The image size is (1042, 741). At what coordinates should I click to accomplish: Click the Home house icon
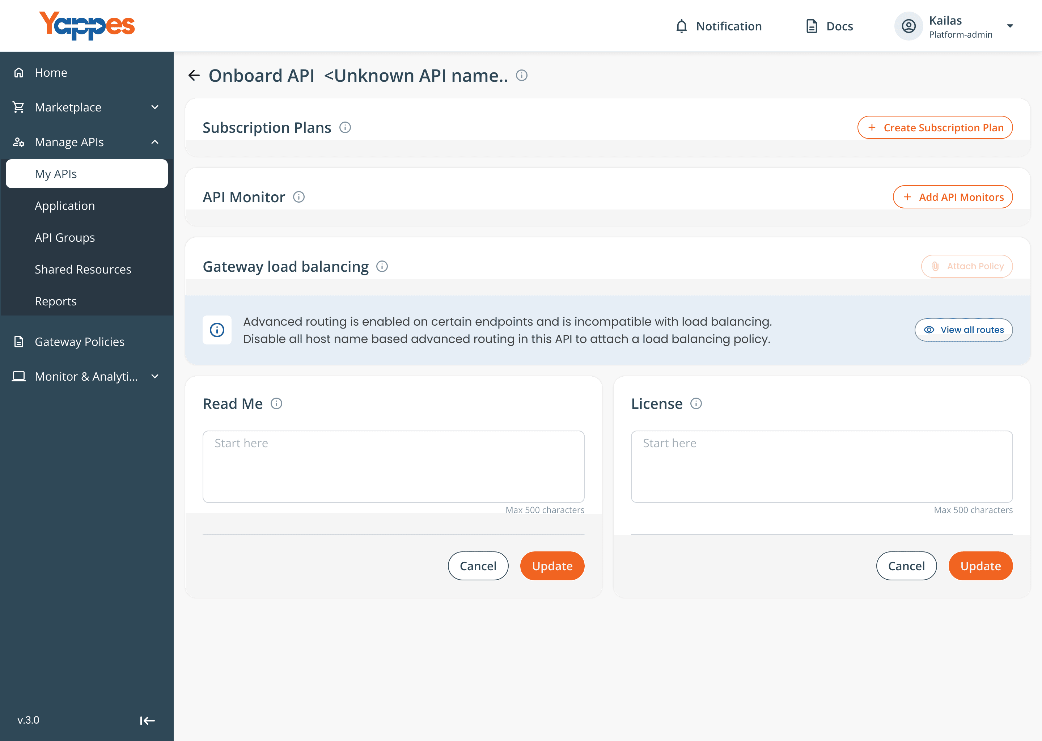coord(19,73)
